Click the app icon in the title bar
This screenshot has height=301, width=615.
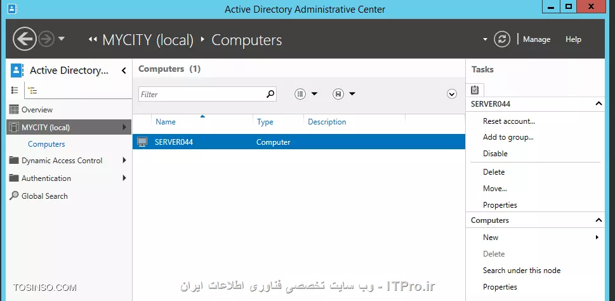point(12,8)
